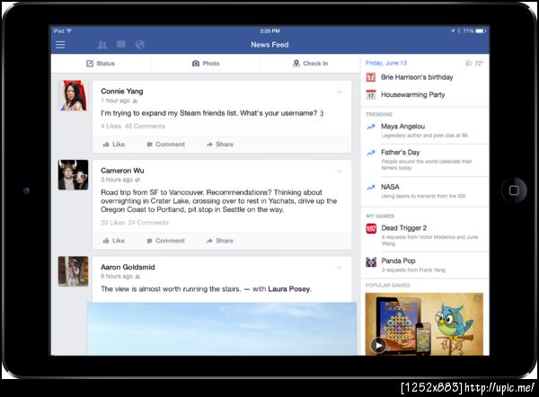The width and height of the screenshot is (539, 397).
Task: Tap the Wi-Fi status icon
Action: pyautogui.click(x=69, y=31)
